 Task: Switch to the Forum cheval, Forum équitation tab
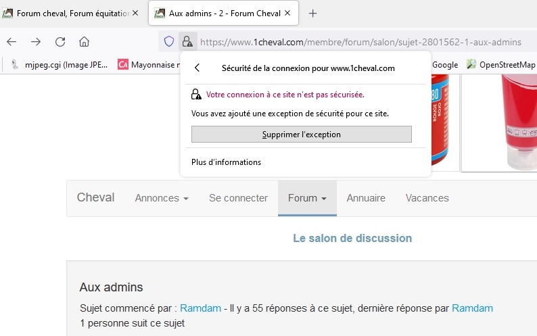click(x=68, y=14)
